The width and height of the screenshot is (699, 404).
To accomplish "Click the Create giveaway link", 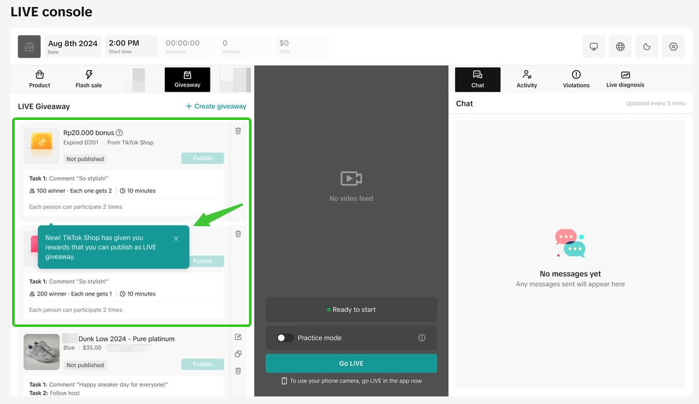I will pyautogui.click(x=216, y=106).
